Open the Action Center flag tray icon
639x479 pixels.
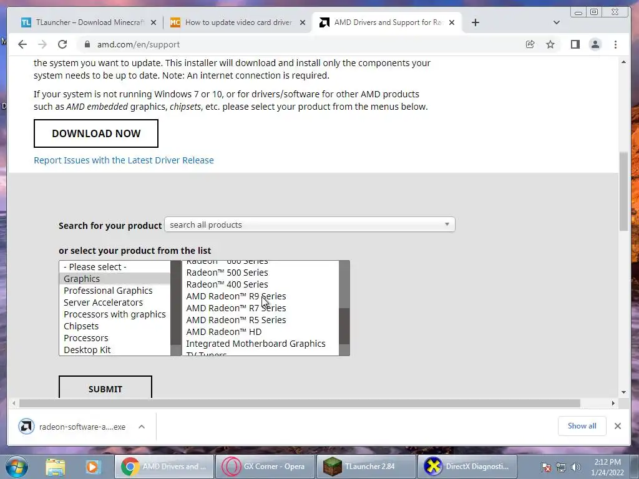(x=546, y=467)
